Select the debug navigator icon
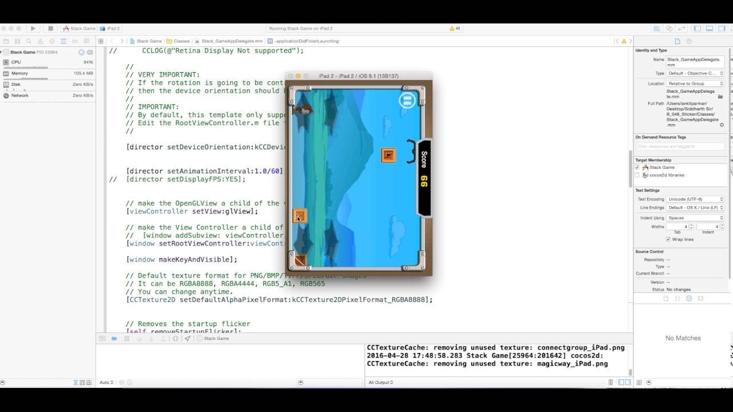733x412 pixels. pos(64,41)
